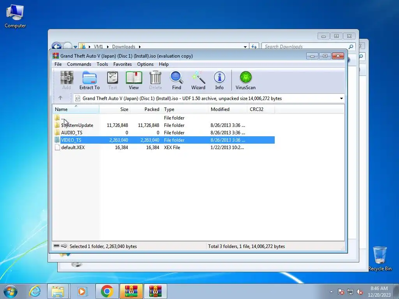Open Google Chrome from the taskbar
Image resolution: width=399 pixels, height=299 pixels.
[x=107, y=291]
